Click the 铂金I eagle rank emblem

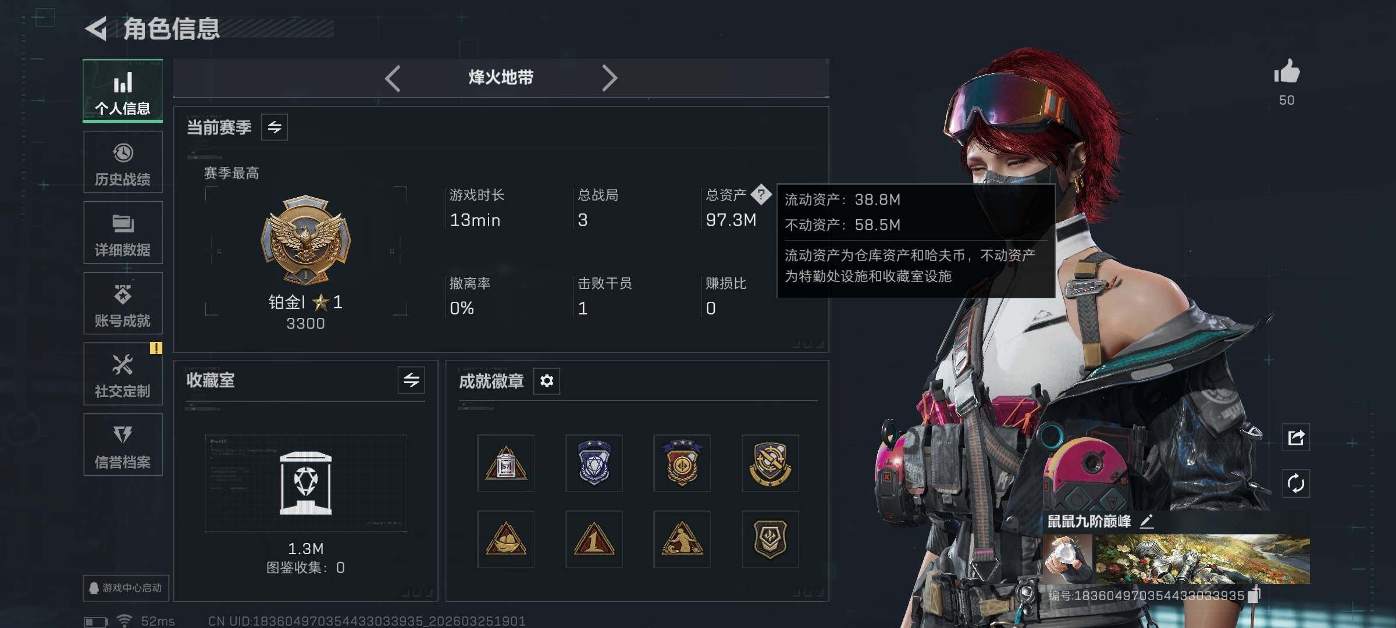[x=306, y=240]
